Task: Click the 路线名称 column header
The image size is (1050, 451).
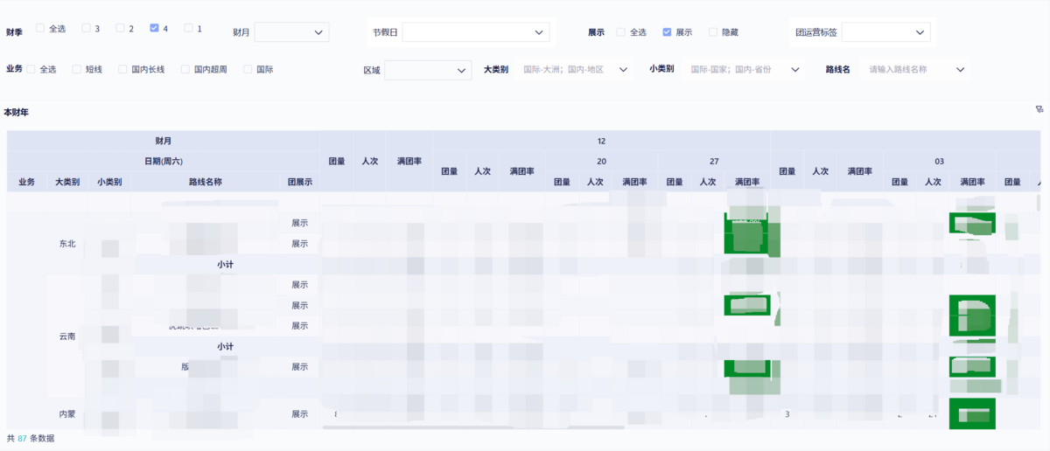Action: click(206, 182)
